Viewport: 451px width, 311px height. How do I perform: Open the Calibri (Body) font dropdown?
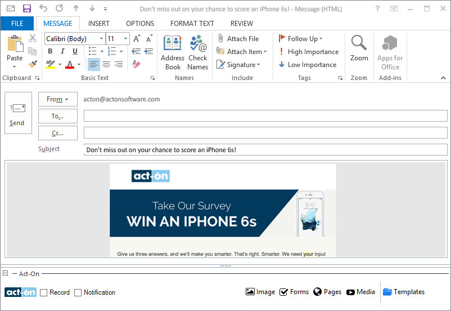pyautogui.click(x=101, y=39)
